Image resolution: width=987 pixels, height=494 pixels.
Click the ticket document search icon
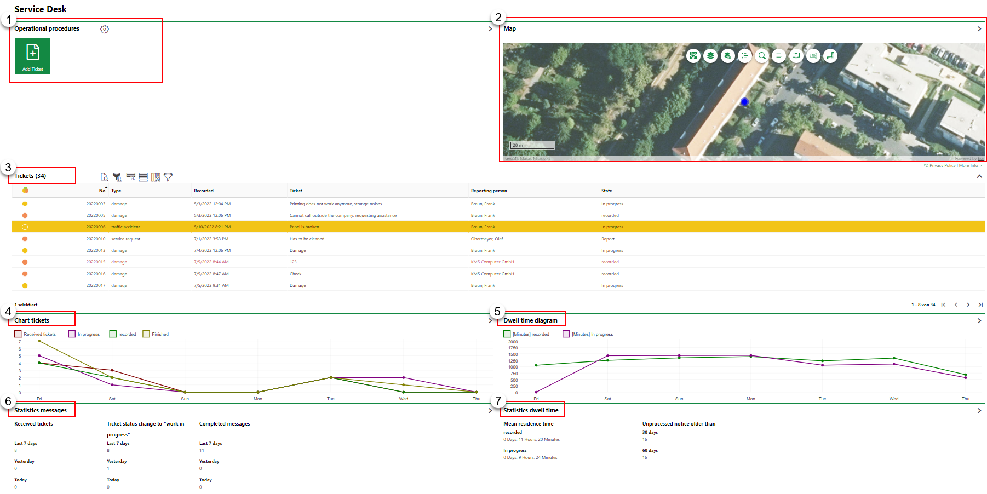click(x=104, y=177)
